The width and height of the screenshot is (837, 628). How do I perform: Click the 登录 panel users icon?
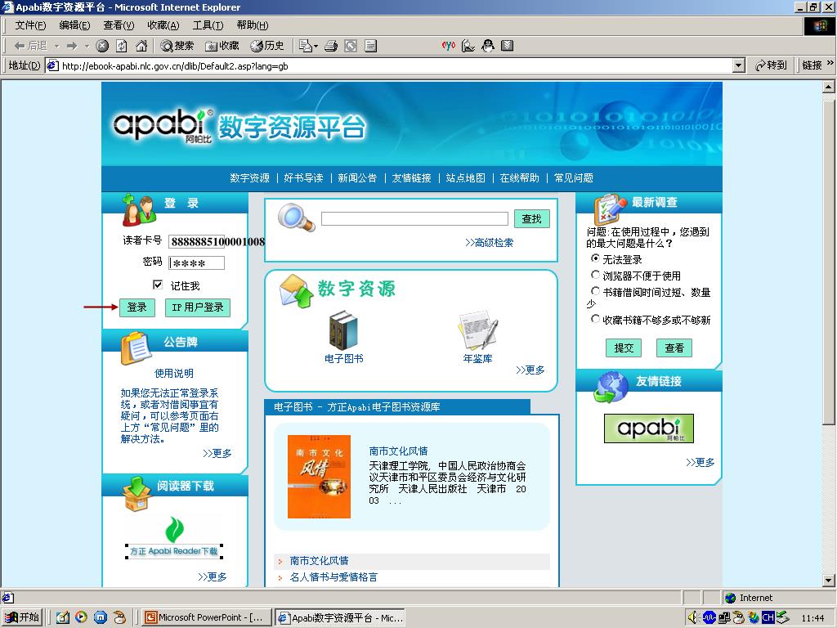tap(139, 210)
